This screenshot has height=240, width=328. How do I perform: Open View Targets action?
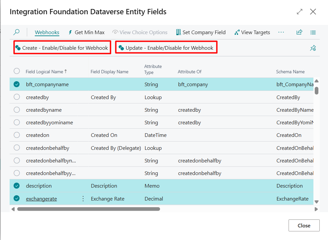coord(252,32)
